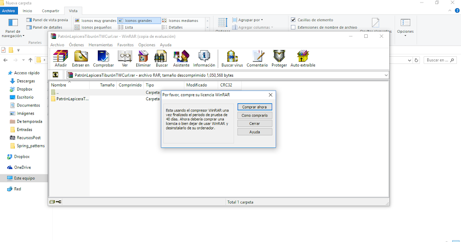Show archive Información icon
Viewport: 461px width, 242px height.
(204, 58)
